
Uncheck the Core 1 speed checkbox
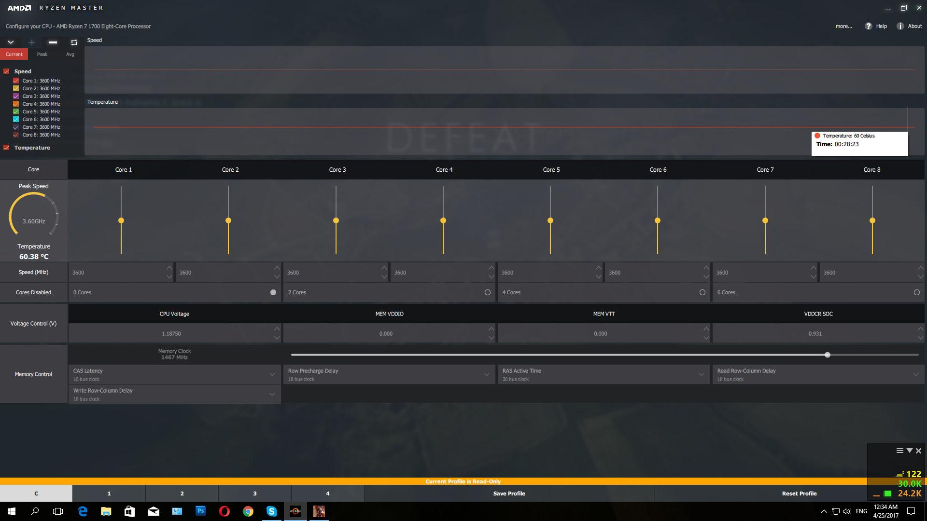tap(16, 81)
